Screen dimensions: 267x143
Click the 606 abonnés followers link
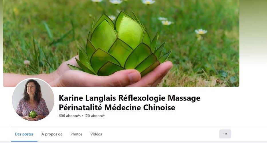point(70,116)
